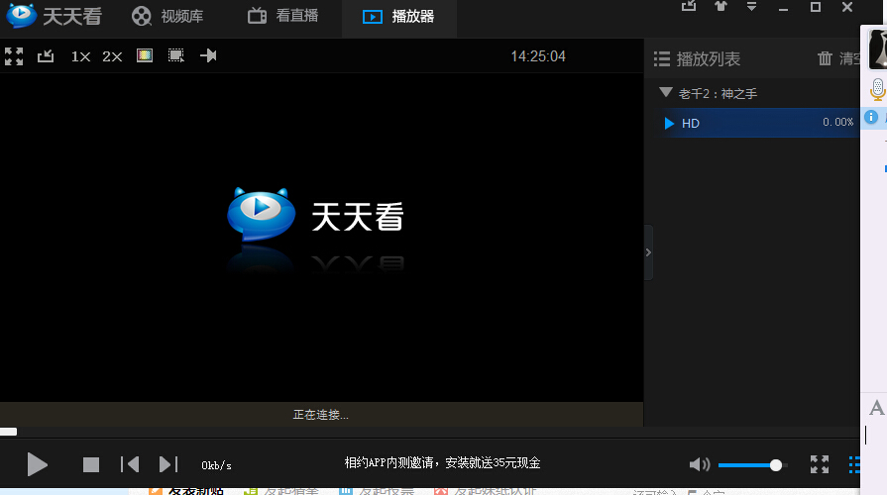887x495 pixels.
Task: Mute the volume speaker icon
Action: click(699, 464)
